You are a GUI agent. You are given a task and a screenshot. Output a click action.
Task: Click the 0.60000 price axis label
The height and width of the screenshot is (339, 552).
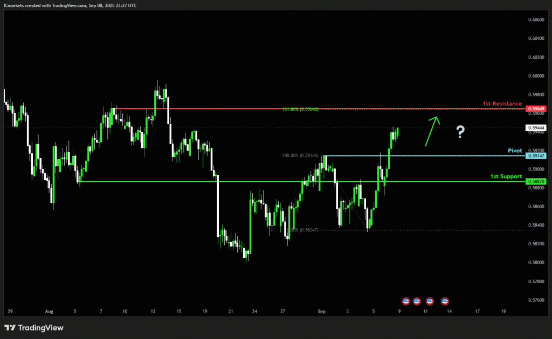pos(536,76)
